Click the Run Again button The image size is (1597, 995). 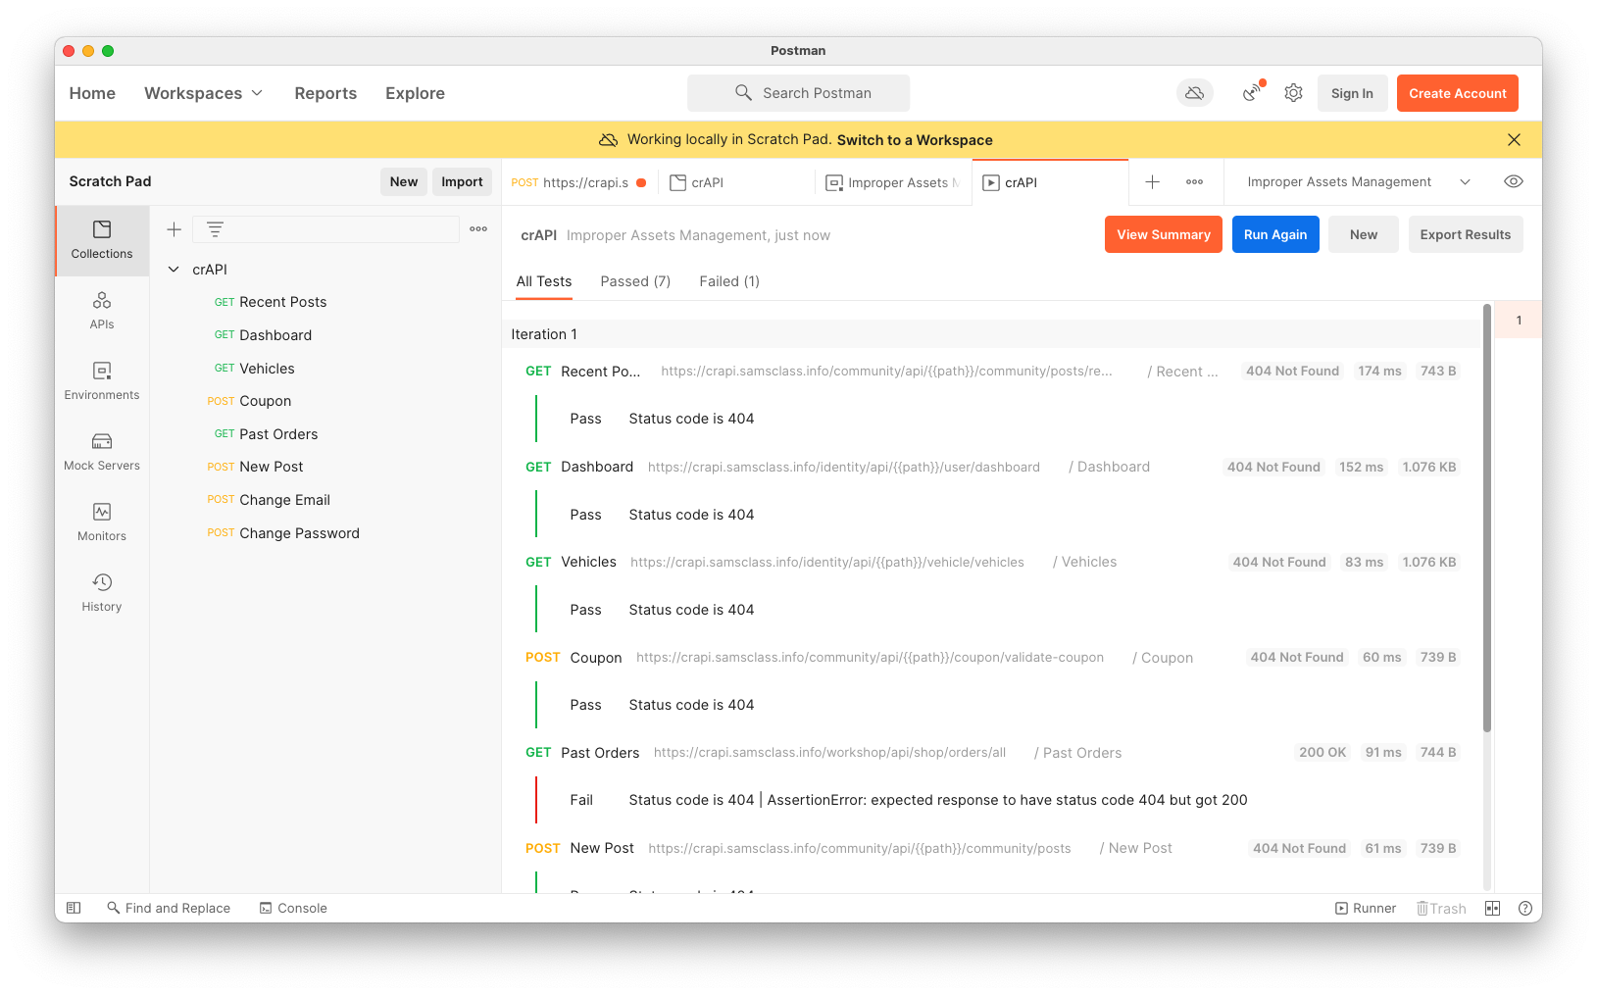pos(1275,234)
